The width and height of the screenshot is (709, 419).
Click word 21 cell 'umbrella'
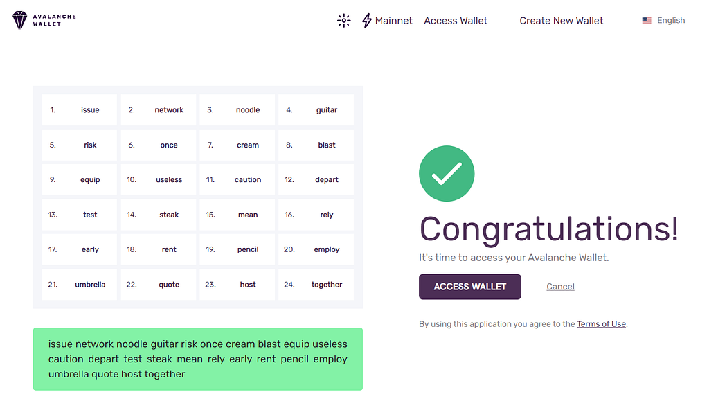80,285
